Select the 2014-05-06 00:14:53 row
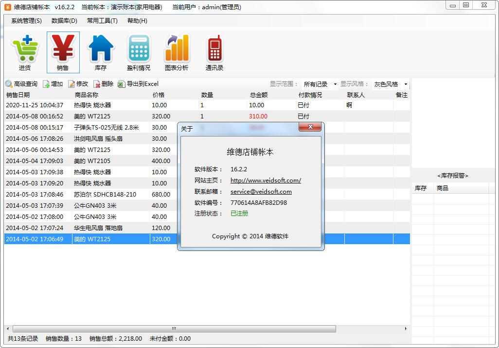 [x=90, y=149]
